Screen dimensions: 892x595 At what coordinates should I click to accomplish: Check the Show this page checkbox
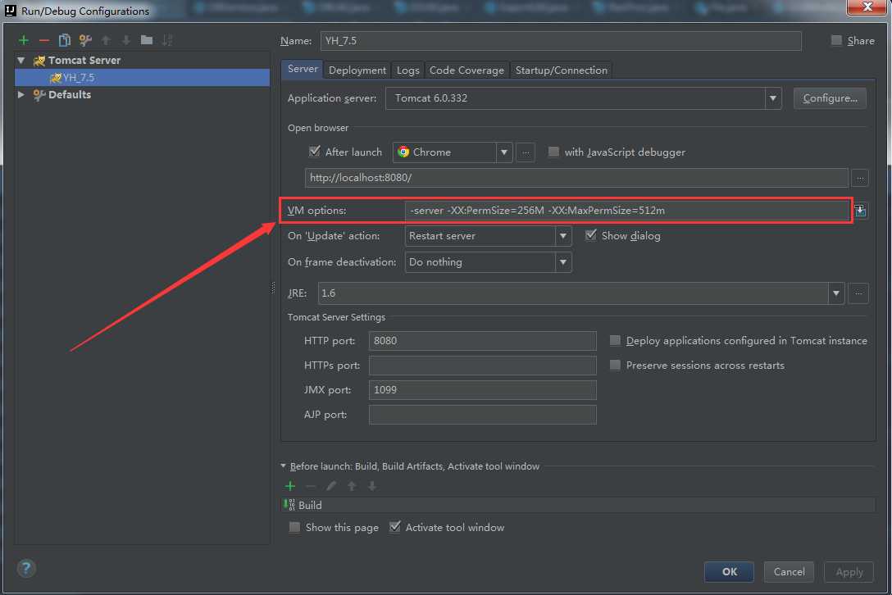[x=294, y=527]
